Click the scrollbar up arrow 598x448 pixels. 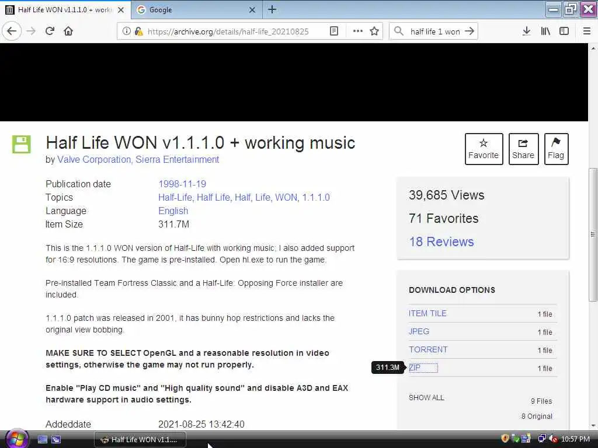click(593, 48)
